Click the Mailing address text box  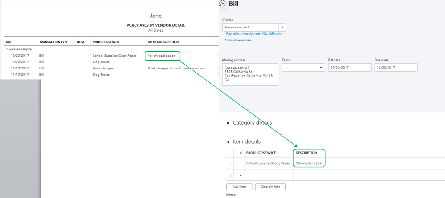pos(250,74)
